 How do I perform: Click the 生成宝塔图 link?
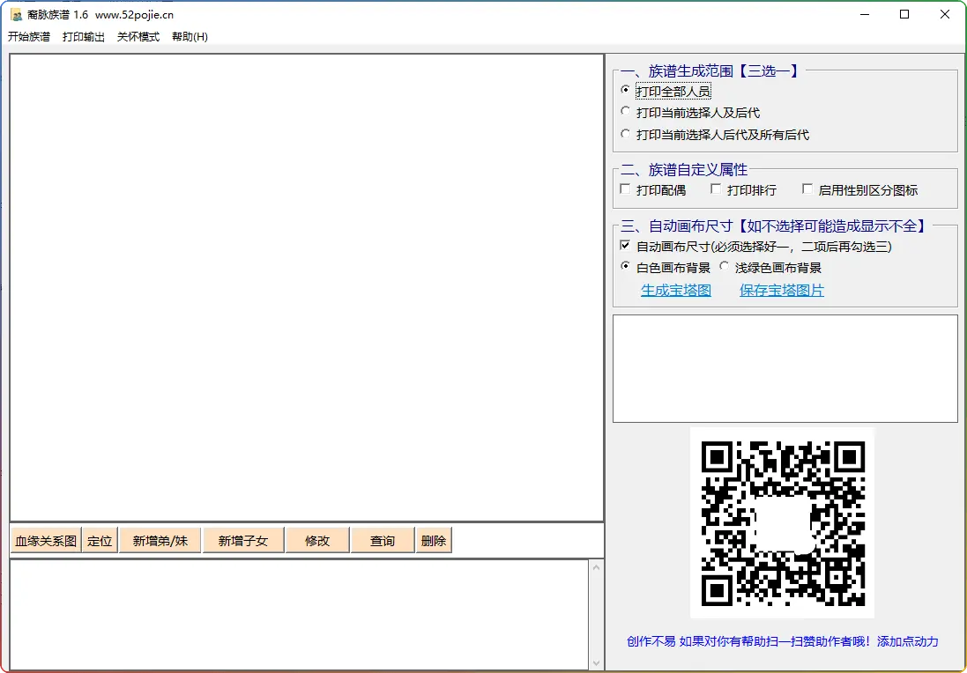675,291
